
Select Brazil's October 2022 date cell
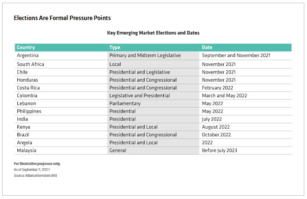[x=216, y=135]
